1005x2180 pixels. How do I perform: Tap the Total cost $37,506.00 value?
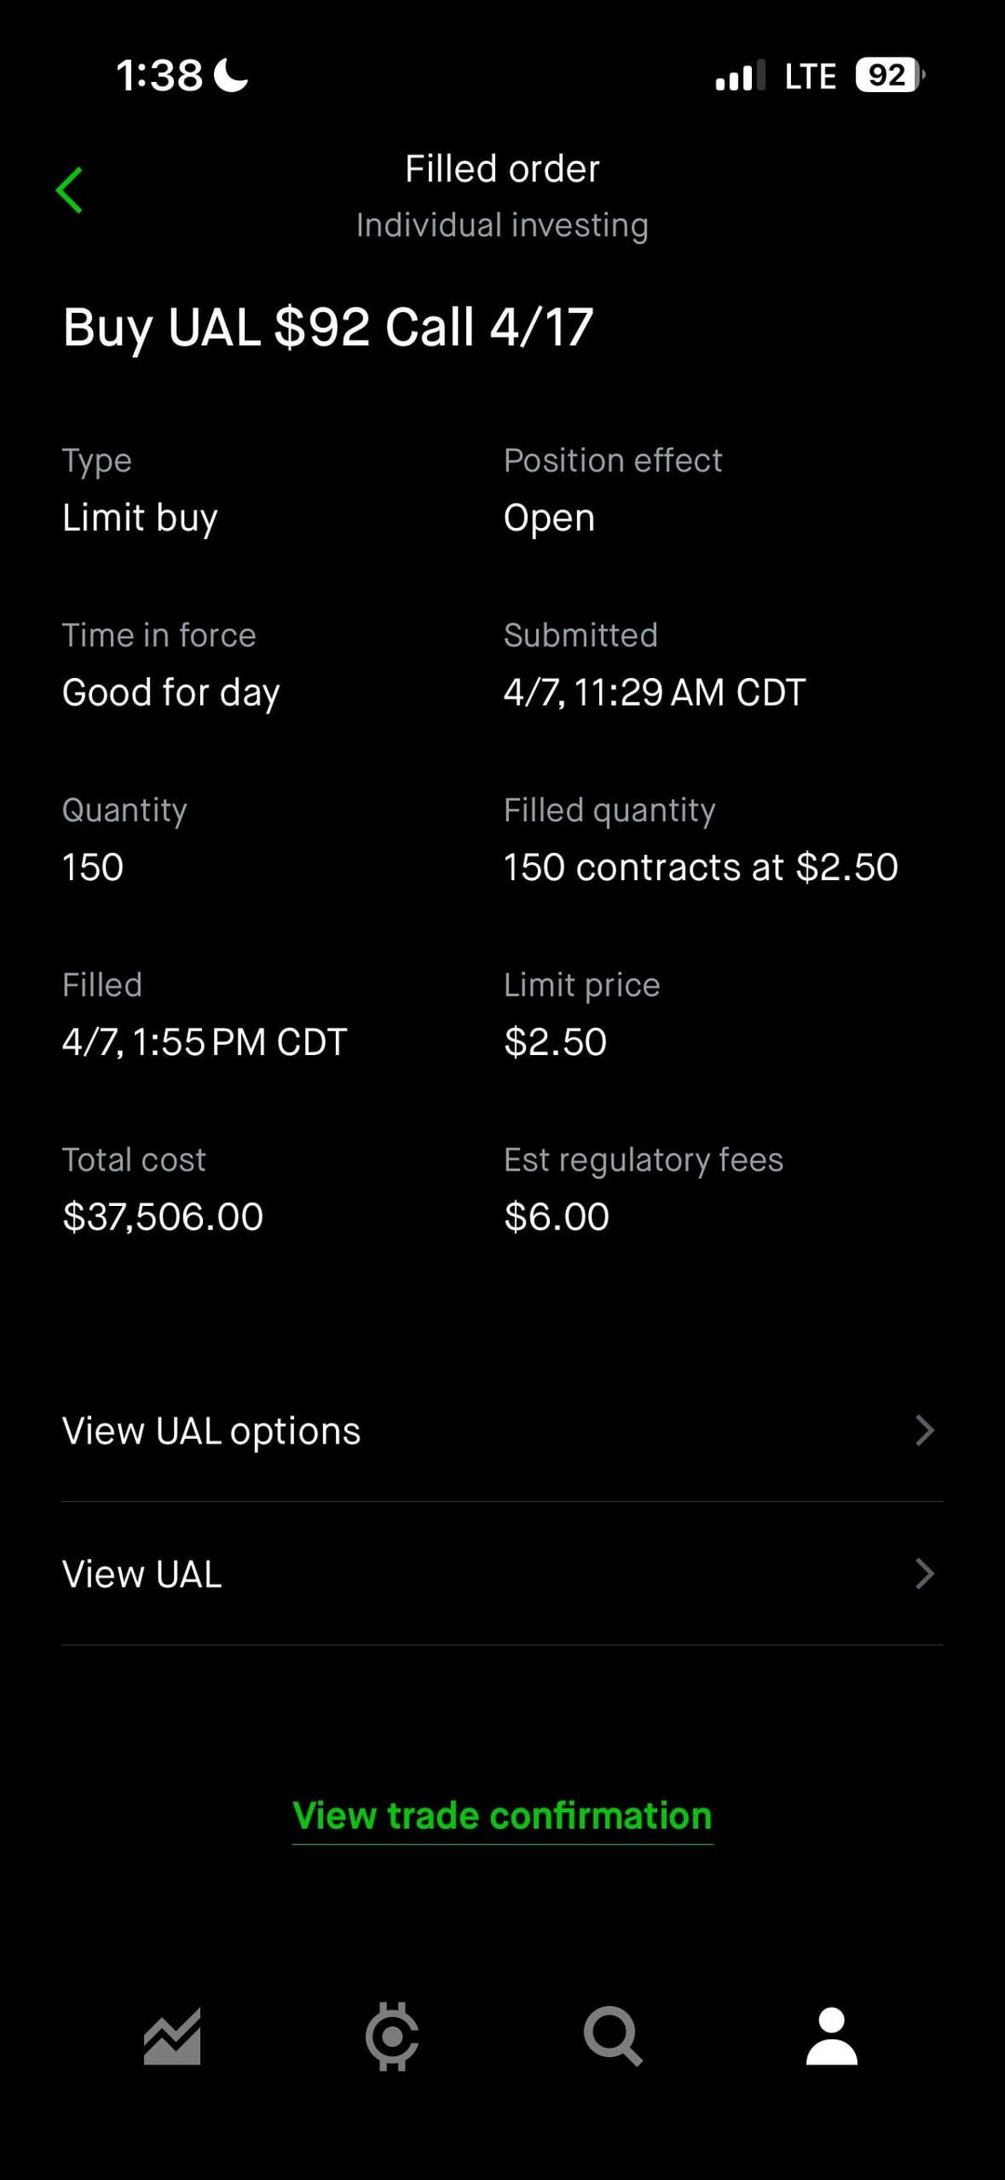pyautogui.click(x=163, y=1217)
